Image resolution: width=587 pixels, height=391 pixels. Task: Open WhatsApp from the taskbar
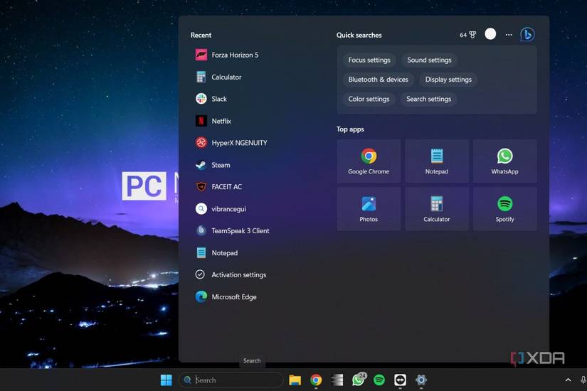click(359, 380)
